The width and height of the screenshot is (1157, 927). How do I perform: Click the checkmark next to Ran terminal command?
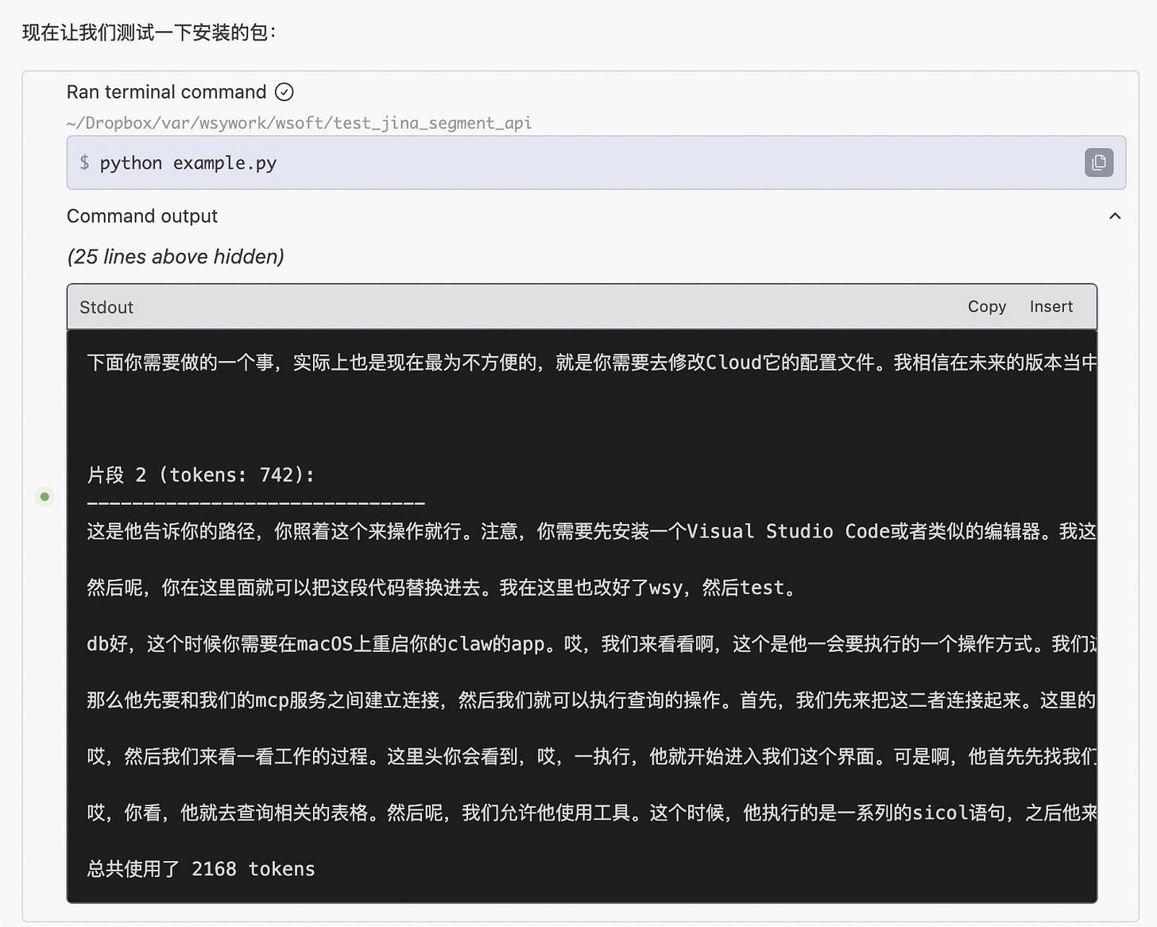284,92
